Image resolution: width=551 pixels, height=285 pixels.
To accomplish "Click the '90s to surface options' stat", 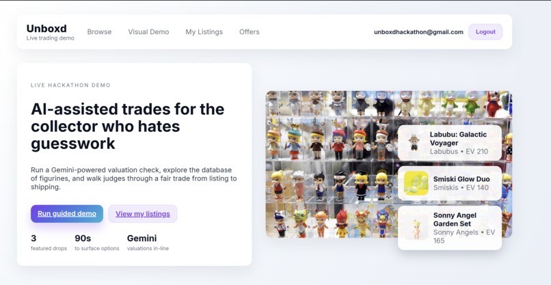I will (96, 243).
